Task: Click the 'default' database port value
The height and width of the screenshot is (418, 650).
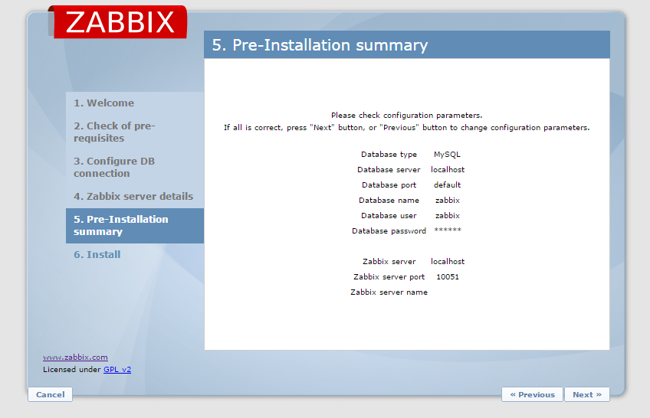Action: (x=448, y=185)
